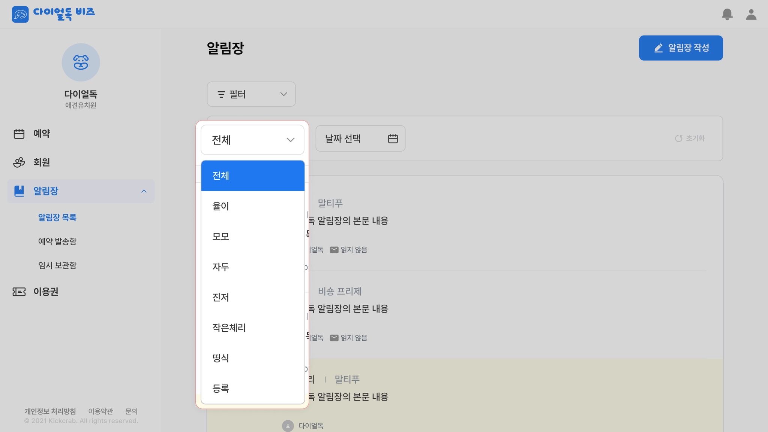
Task: Pick 모모 from the dropdown options
Action: pyautogui.click(x=252, y=236)
